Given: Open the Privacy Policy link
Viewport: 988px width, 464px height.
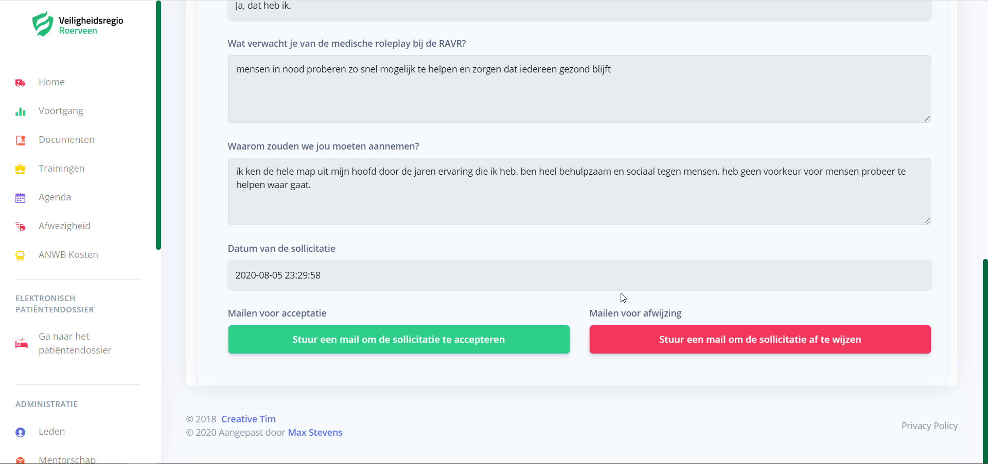Looking at the screenshot, I should click(x=929, y=425).
